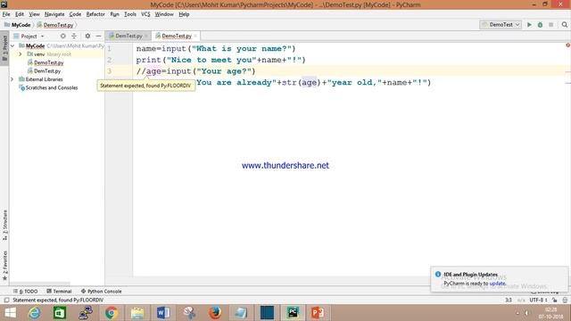
Task: Open Windows Start button
Action: 10,313
